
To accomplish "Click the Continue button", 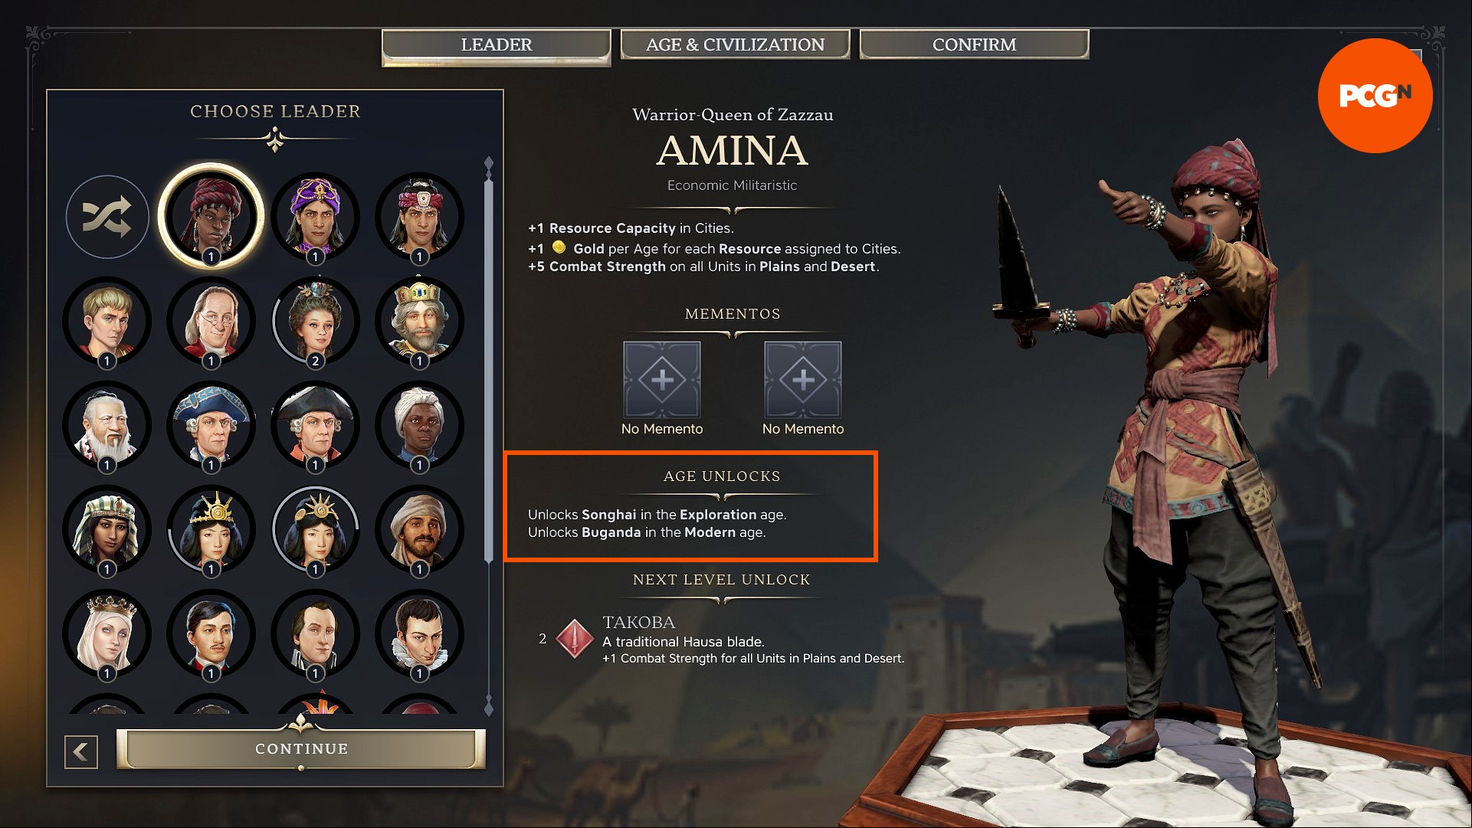I will pyautogui.click(x=301, y=748).
